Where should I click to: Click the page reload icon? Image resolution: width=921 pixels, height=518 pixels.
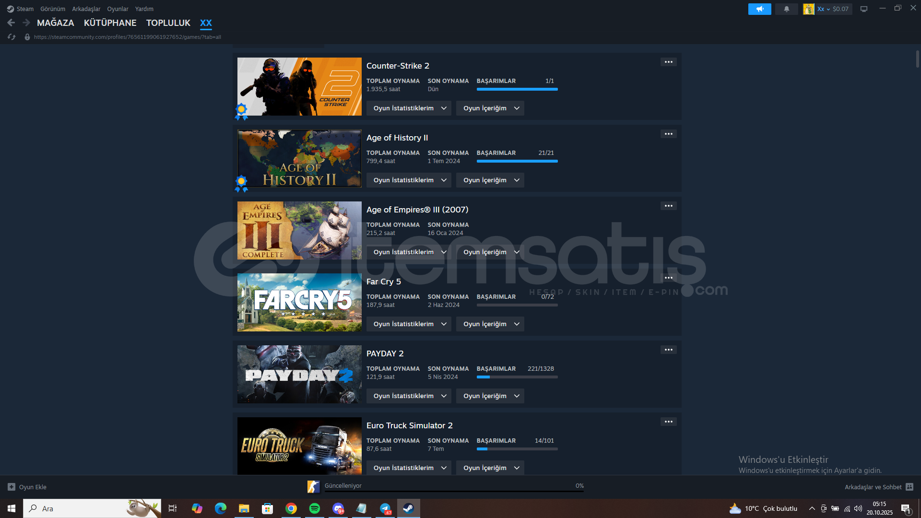click(12, 37)
